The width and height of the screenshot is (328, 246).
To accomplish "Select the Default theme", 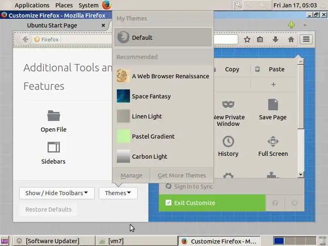I will (163, 37).
